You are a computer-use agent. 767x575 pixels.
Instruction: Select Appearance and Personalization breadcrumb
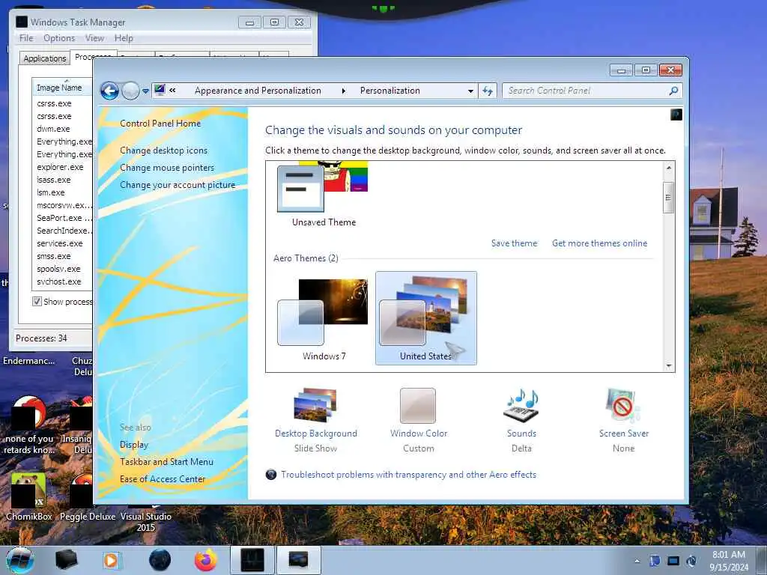click(258, 91)
